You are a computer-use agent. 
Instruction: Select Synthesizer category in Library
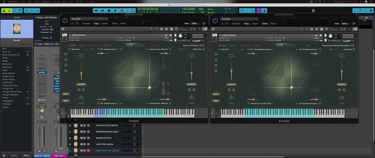tap(7, 82)
